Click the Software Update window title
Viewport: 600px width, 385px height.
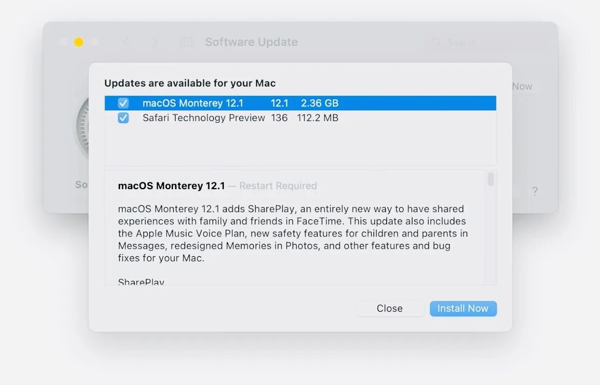[251, 42]
